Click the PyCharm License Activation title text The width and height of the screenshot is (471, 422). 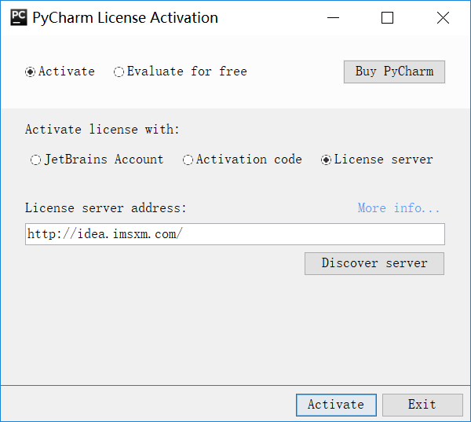[125, 18]
